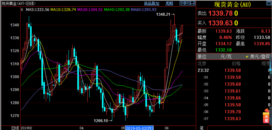
Task: Open the 大促 promotion gift icon
Action: [266, 116]
